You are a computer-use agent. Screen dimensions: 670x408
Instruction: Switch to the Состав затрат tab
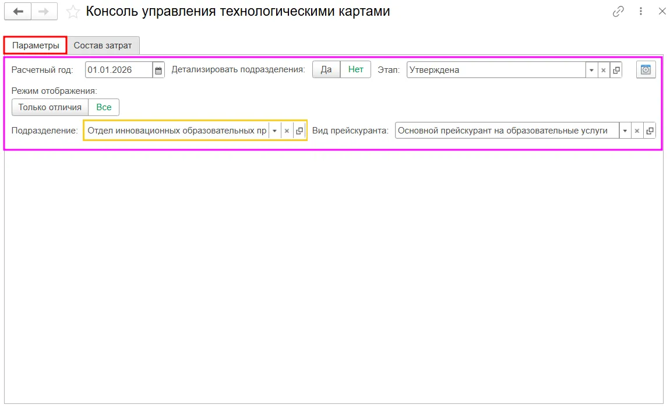tap(103, 45)
